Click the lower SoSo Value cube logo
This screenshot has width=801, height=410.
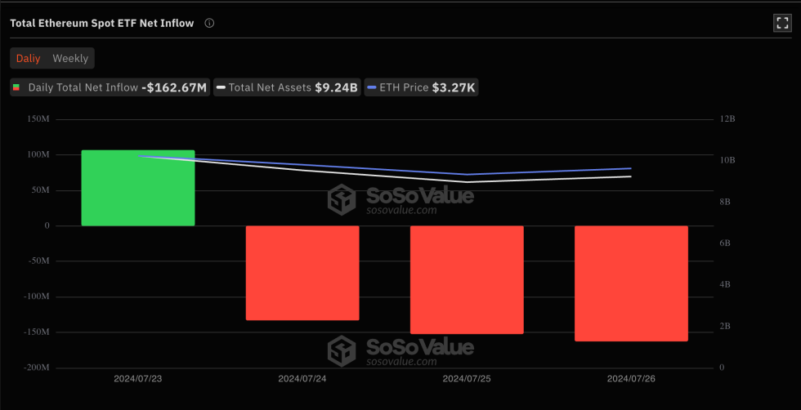[341, 350]
